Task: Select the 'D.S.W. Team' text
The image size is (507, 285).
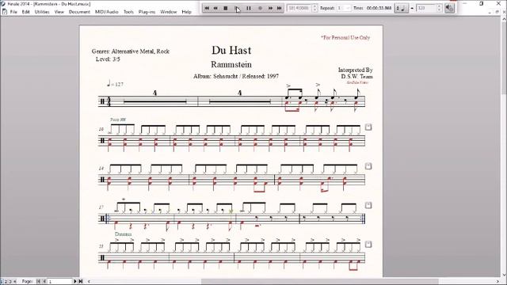Action: (x=357, y=77)
